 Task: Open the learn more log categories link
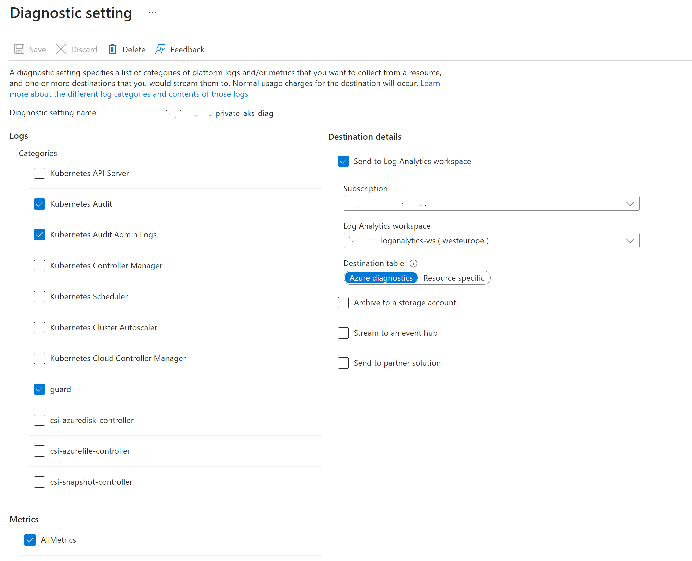[128, 94]
